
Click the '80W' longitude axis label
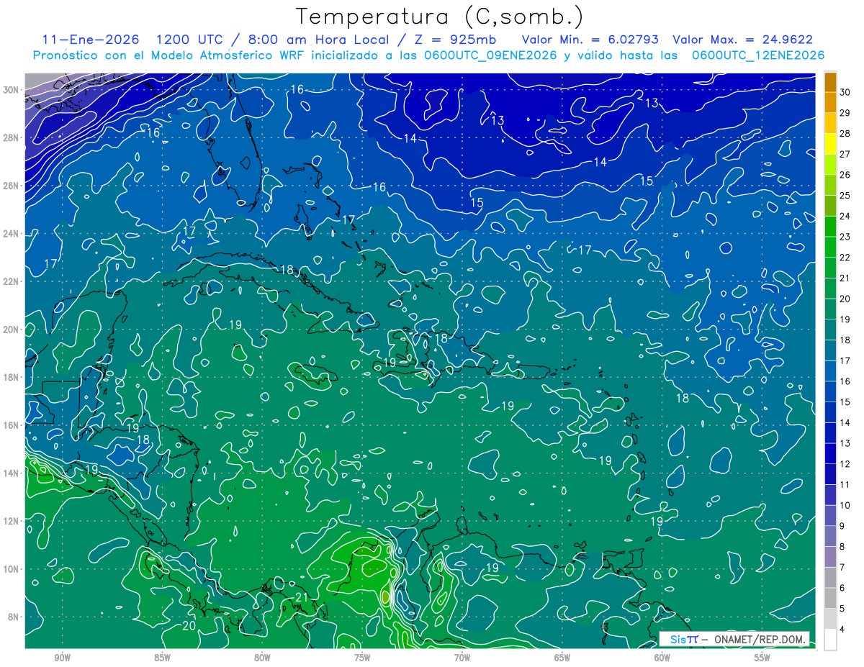point(262,658)
